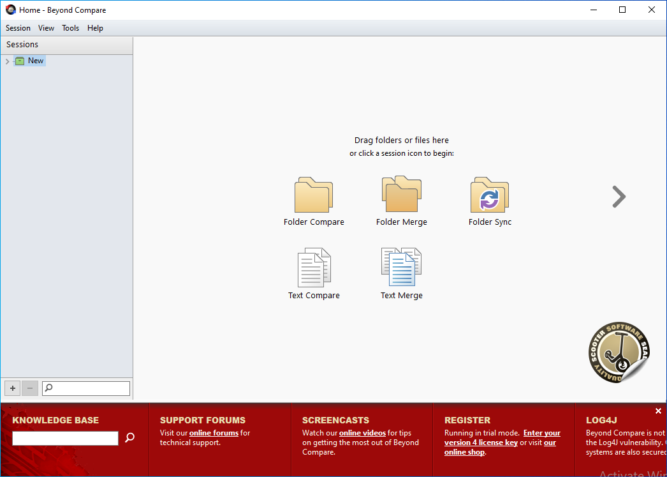Show next page of session types
Viewport: 667px width, 477px height.
[x=618, y=197]
